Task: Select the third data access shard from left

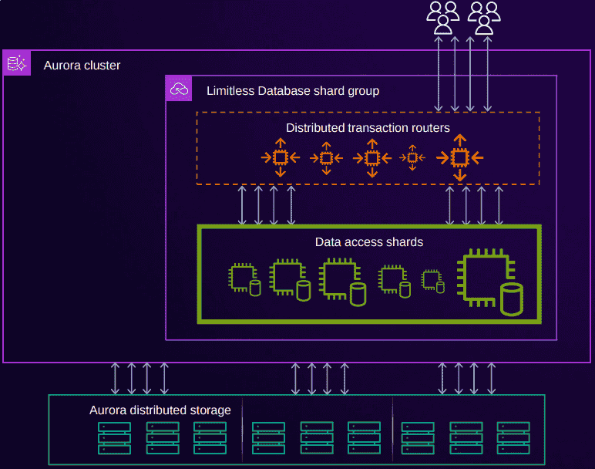Action: 342,281
